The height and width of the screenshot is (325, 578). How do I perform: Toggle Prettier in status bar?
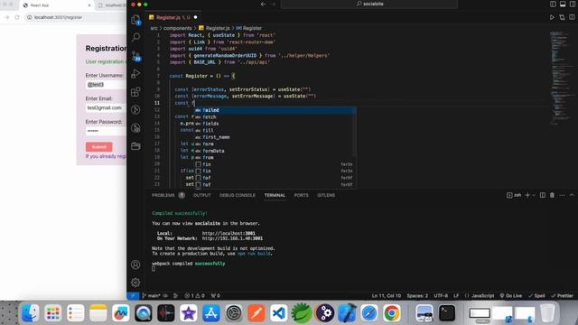[562, 295]
